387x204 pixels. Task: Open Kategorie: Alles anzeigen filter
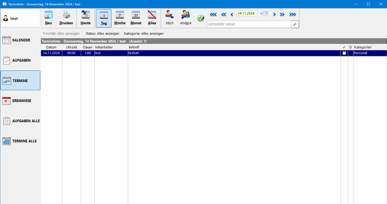(x=144, y=34)
